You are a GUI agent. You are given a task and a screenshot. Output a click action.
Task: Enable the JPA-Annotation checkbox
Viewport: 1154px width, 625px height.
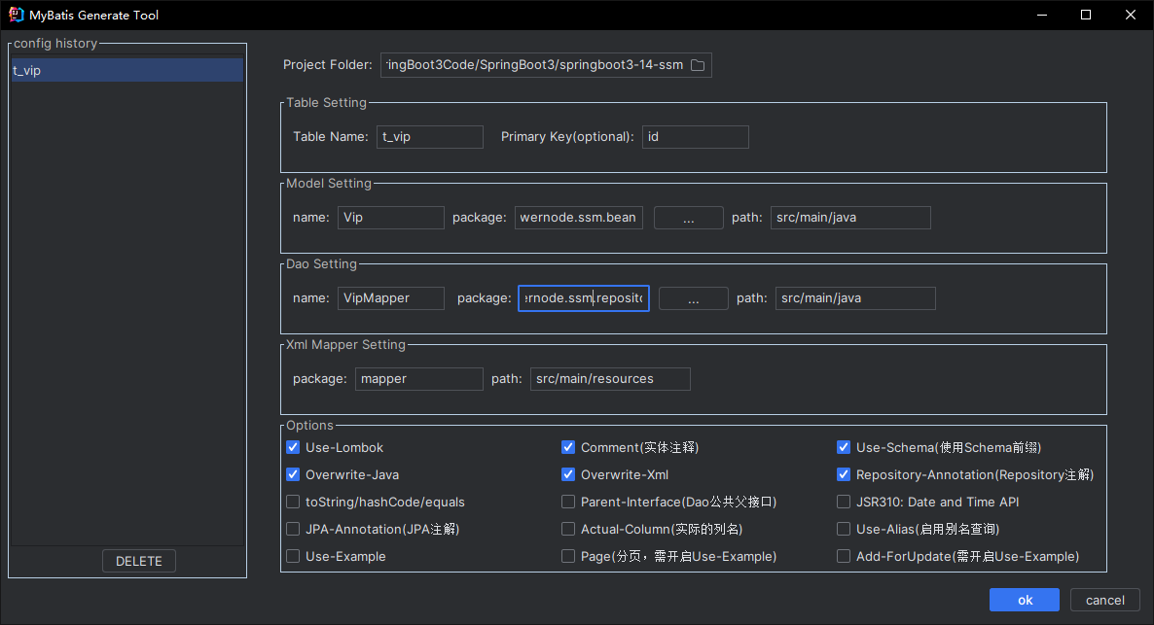point(293,530)
